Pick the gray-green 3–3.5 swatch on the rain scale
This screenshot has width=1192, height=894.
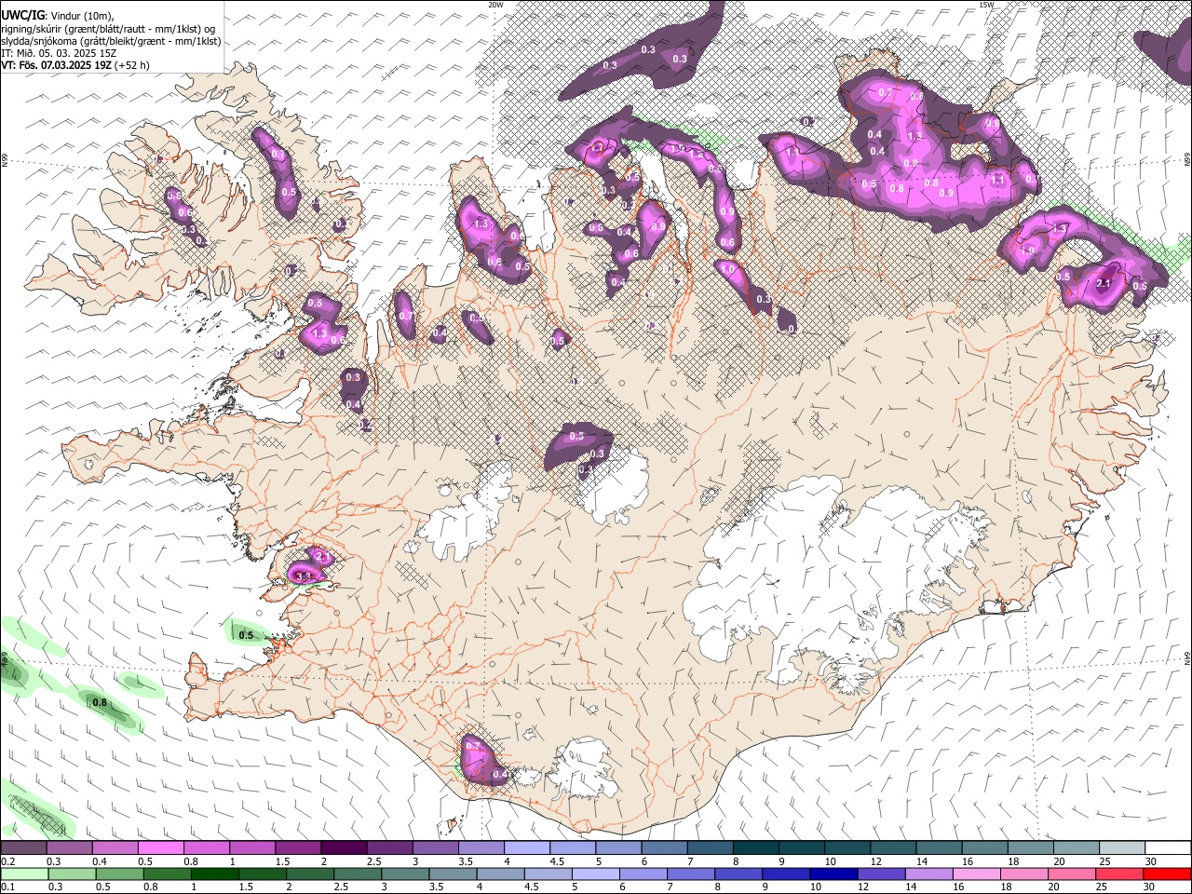(x=404, y=874)
